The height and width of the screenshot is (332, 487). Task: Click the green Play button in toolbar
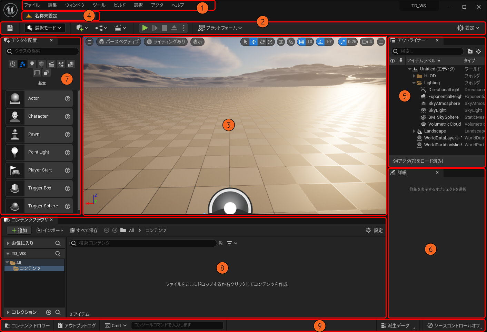click(145, 28)
